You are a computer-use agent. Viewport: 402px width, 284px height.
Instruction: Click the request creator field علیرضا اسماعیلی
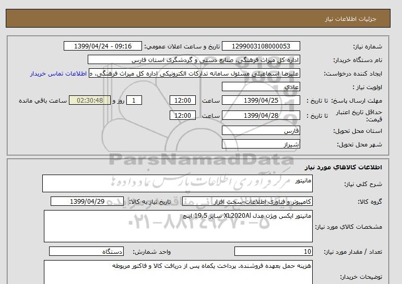(x=194, y=73)
